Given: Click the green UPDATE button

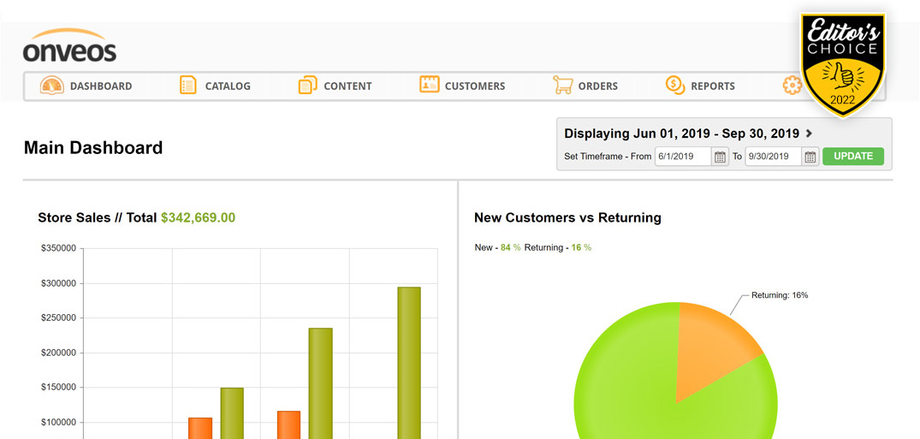Looking at the screenshot, I should click(853, 156).
